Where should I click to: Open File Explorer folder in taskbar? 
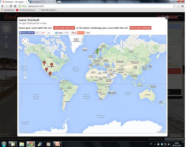point(22,144)
